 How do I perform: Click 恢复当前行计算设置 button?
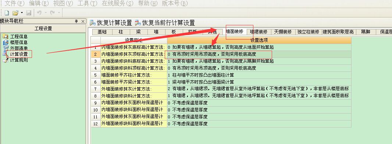click(x=165, y=23)
